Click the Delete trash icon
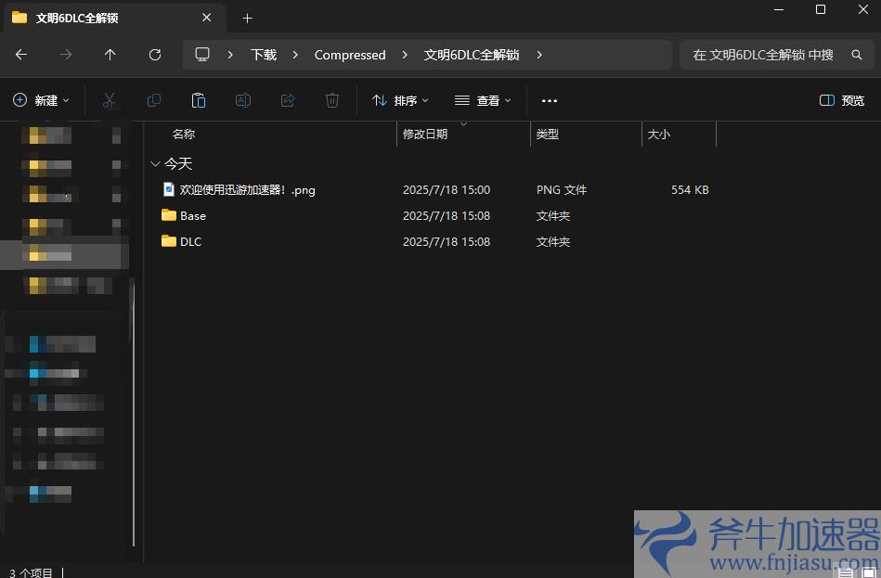Image resolution: width=881 pixels, height=578 pixels. click(332, 100)
